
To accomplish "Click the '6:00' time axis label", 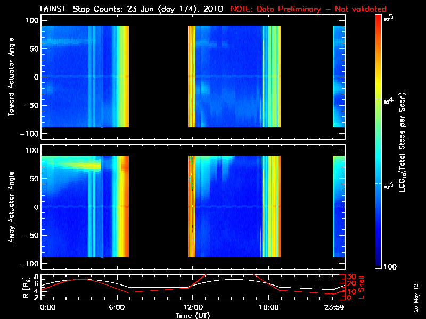I will click(117, 307).
